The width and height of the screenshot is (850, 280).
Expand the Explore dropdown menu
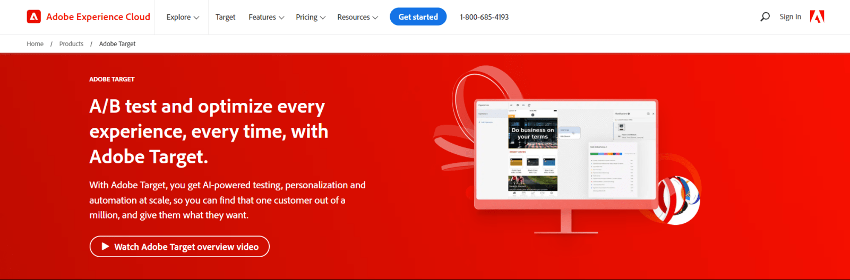(183, 17)
